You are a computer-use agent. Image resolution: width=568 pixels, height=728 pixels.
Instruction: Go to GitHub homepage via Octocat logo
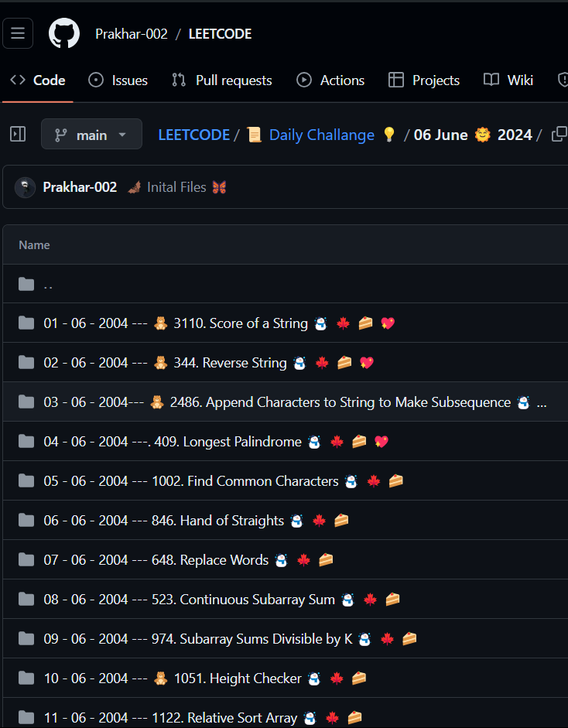pyautogui.click(x=64, y=33)
